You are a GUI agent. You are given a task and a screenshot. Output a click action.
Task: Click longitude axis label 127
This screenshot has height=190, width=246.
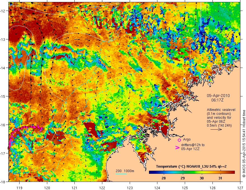click(x=240, y=188)
